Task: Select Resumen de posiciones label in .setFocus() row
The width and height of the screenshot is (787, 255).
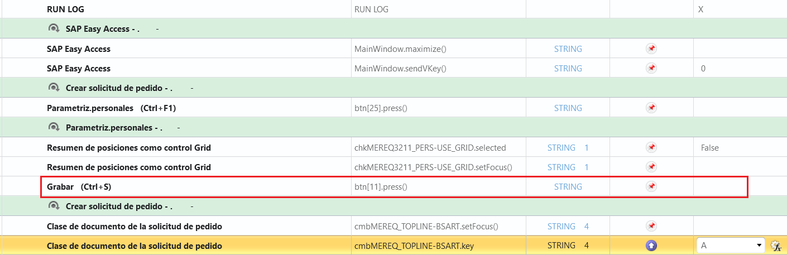Action: [x=129, y=167]
